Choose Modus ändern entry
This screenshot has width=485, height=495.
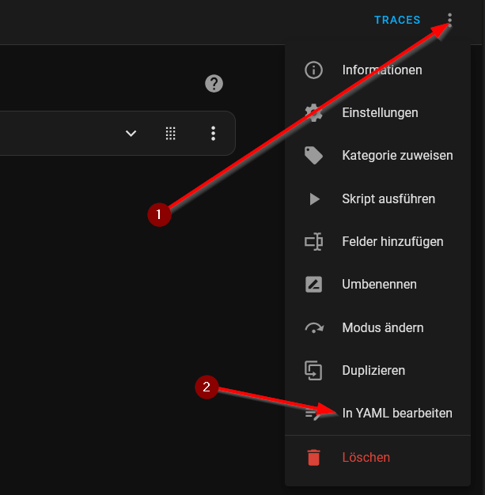(x=377, y=327)
